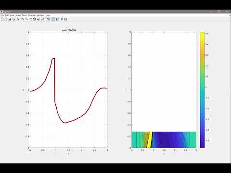The width and height of the screenshot is (231, 173).
Task: Click the Show Plot Tools icon
Action: (65, 19)
